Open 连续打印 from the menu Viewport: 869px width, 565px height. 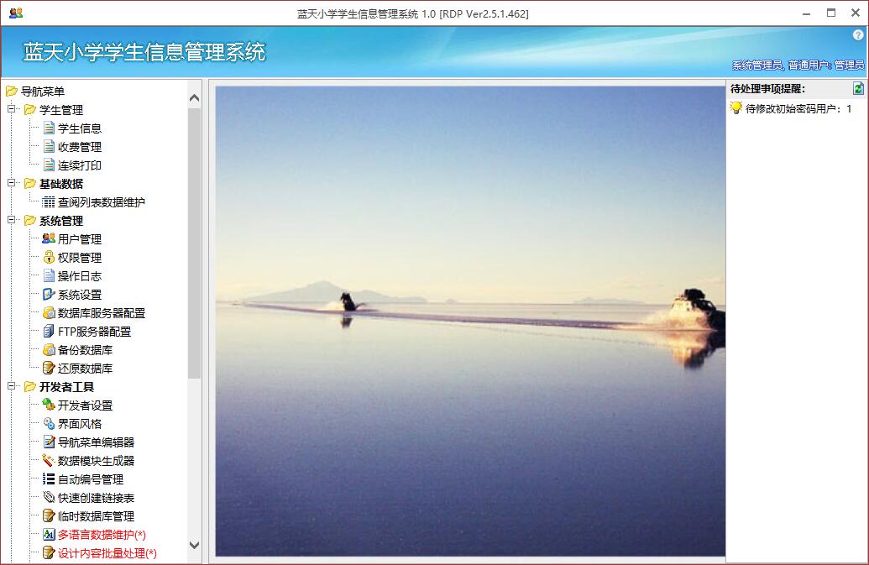[80, 165]
